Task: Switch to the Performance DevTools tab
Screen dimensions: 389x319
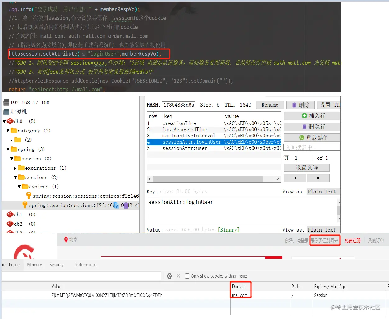Action: point(85,265)
